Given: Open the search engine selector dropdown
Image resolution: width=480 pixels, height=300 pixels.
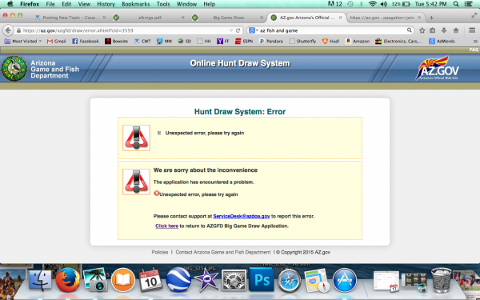Looking at the screenshot, I should [254, 30].
